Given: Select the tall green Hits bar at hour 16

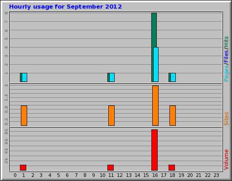Looking at the screenshot, I should point(154,30).
